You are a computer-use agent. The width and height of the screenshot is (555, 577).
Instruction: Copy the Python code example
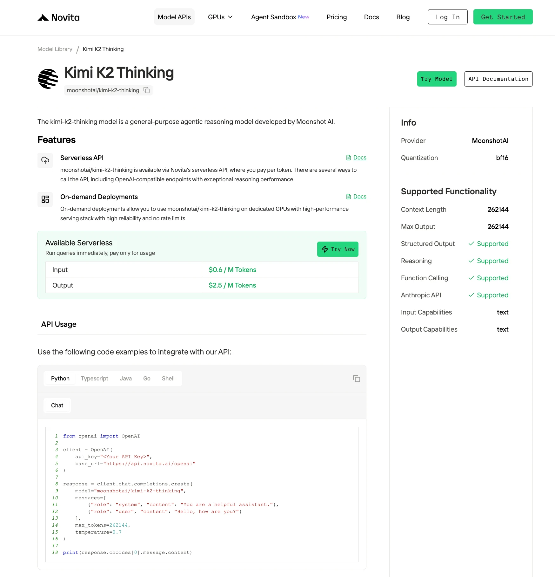point(357,379)
